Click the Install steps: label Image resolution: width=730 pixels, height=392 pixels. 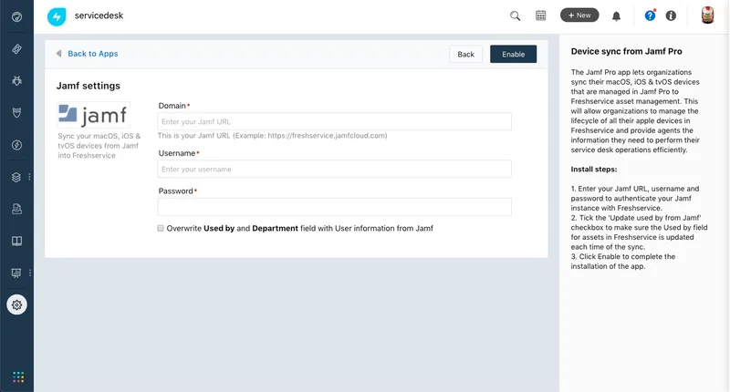pos(594,170)
